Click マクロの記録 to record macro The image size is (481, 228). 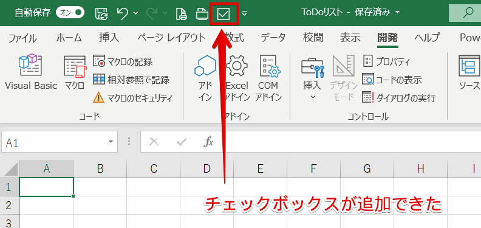[123, 62]
